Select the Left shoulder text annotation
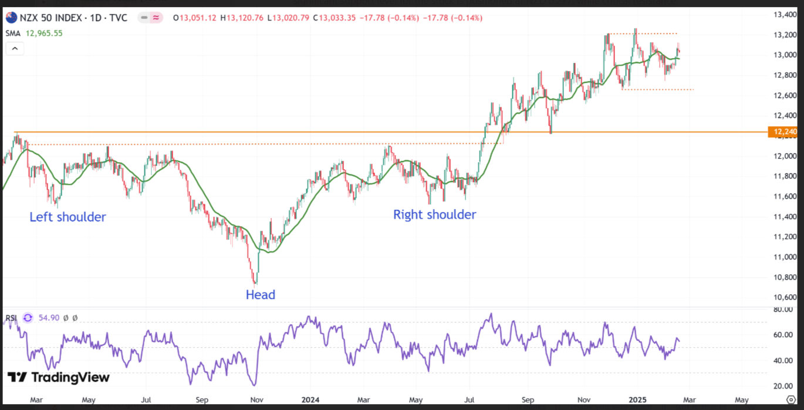The image size is (804, 410). (x=68, y=217)
